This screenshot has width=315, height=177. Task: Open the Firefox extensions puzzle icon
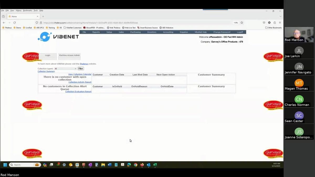pos(275,23)
